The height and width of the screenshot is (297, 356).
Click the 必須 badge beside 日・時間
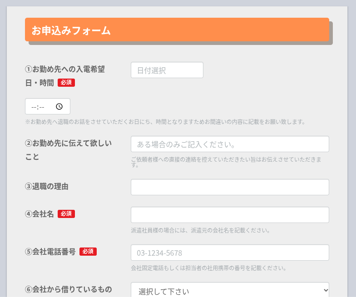tap(66, 83)
